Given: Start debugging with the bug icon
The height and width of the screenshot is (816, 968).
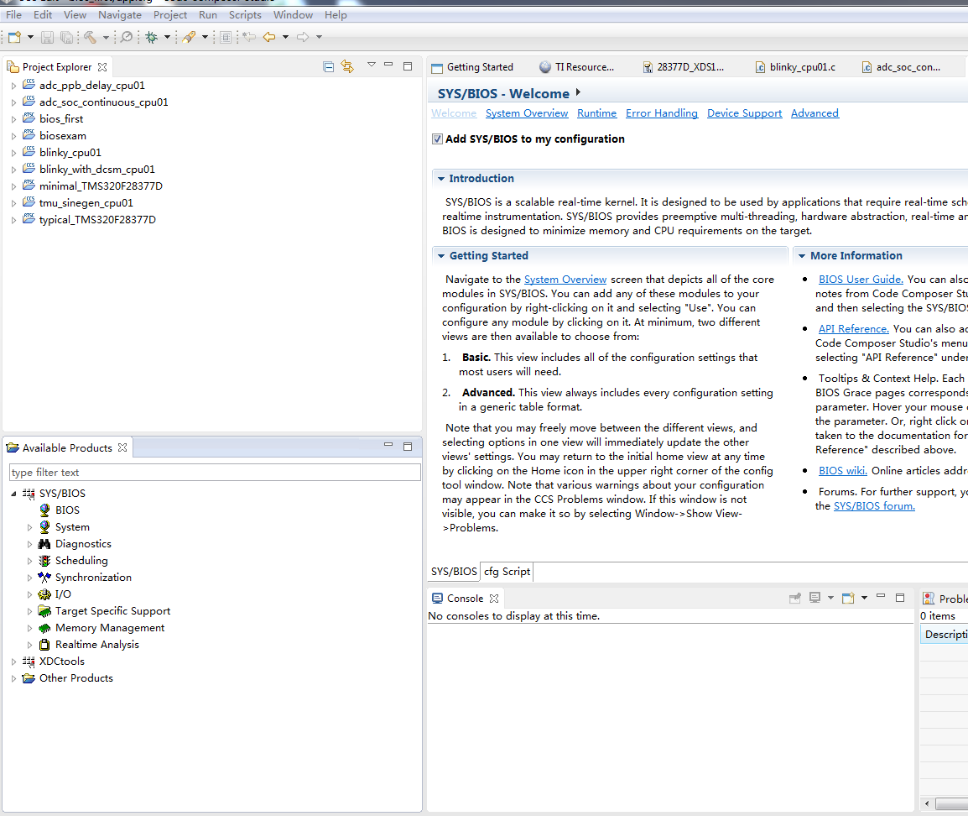Looking at the screenshot, I should (x=151, y=37).
